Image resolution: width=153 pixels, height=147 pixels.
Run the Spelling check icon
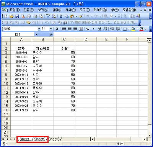[x=48, y=16]
